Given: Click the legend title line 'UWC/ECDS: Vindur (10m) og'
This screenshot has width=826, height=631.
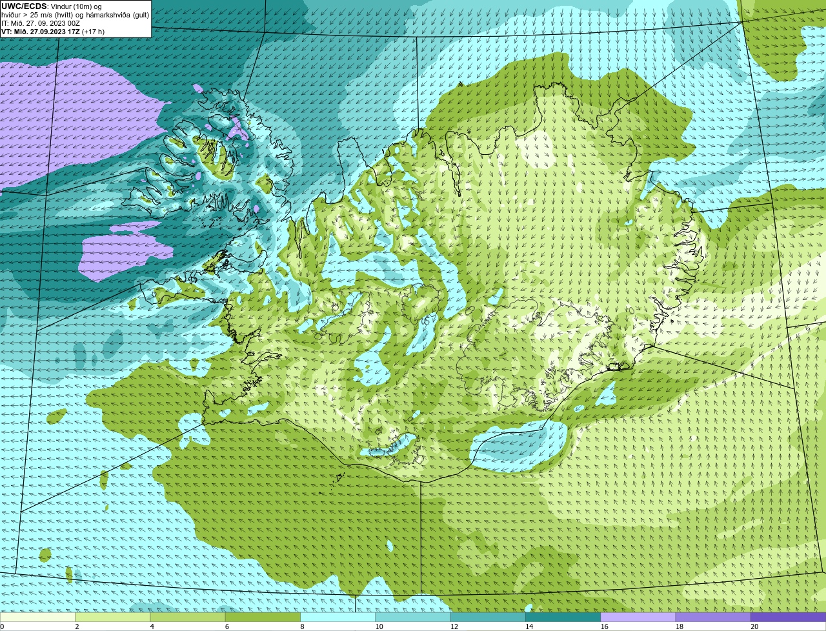Looking at the screenshot, I should tap(52, 6).
